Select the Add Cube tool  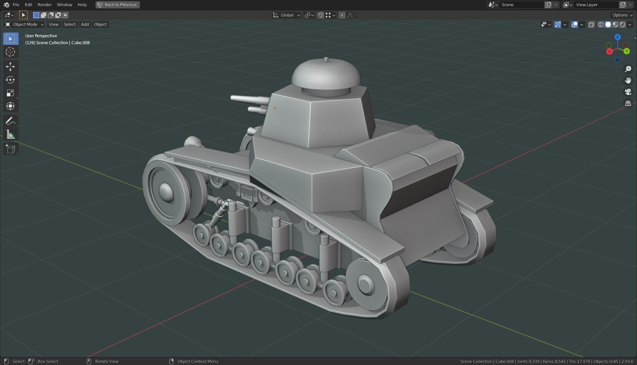tap(10, 149)
